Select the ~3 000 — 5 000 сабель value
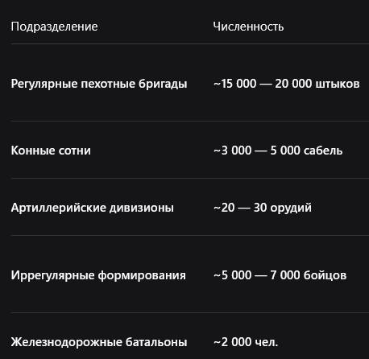 (278, 151)
